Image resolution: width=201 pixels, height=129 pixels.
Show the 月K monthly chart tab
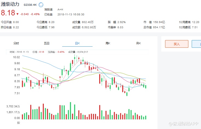pos(138,43)
